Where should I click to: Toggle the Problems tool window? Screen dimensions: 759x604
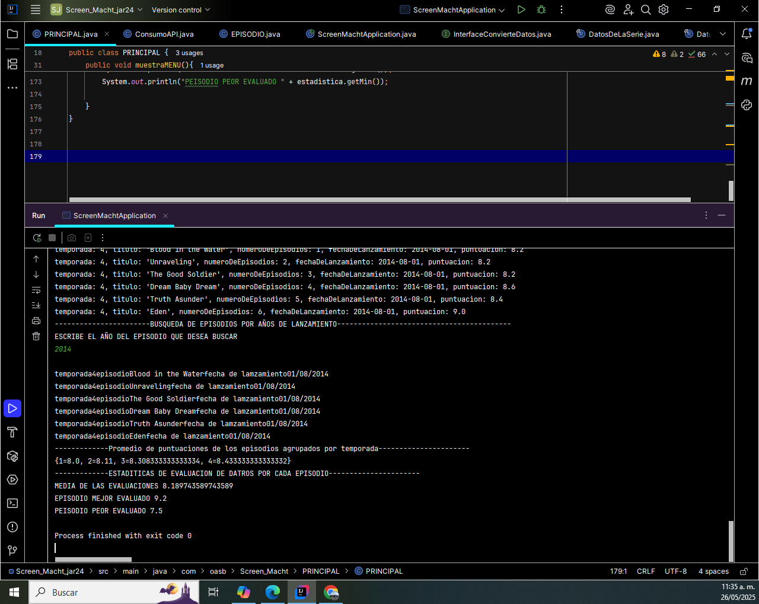(x=12, y=527)
